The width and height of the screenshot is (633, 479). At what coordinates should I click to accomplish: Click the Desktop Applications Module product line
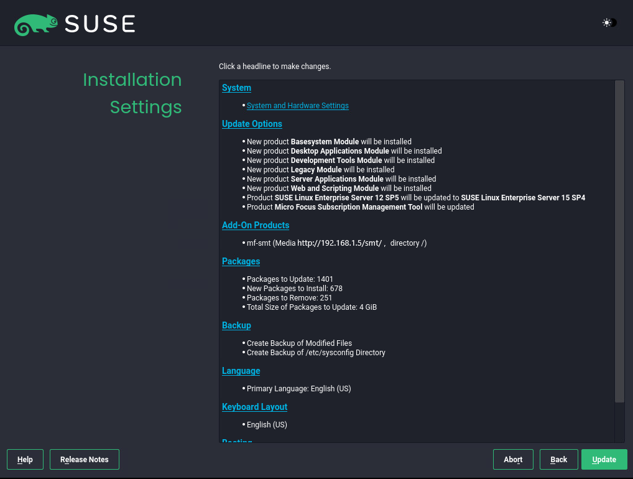344,151
